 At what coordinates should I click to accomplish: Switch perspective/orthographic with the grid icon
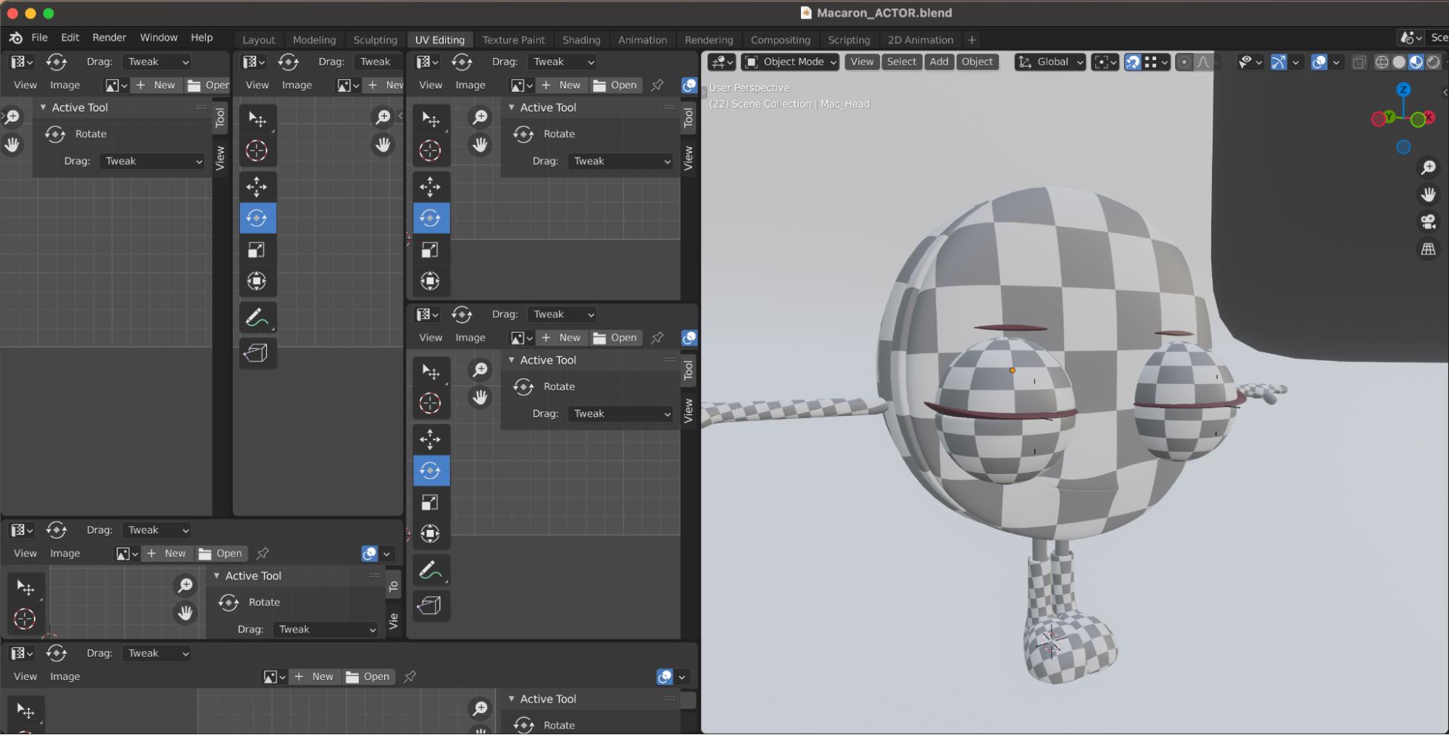coord(1428,249)
